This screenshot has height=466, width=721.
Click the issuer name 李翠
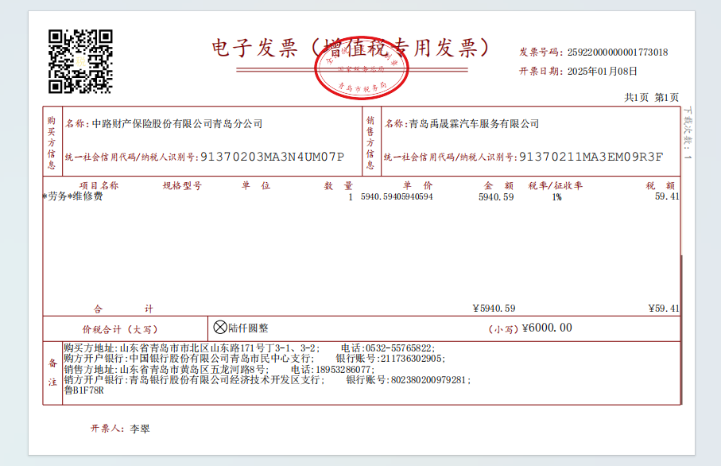click(x=140, y=429)
